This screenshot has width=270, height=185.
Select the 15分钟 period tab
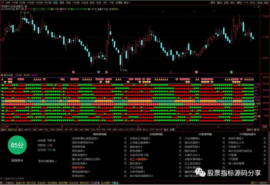click(x=30, y=3)
